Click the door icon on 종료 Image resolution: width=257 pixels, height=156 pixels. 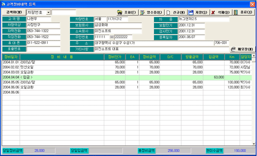[x=236, y=12]
